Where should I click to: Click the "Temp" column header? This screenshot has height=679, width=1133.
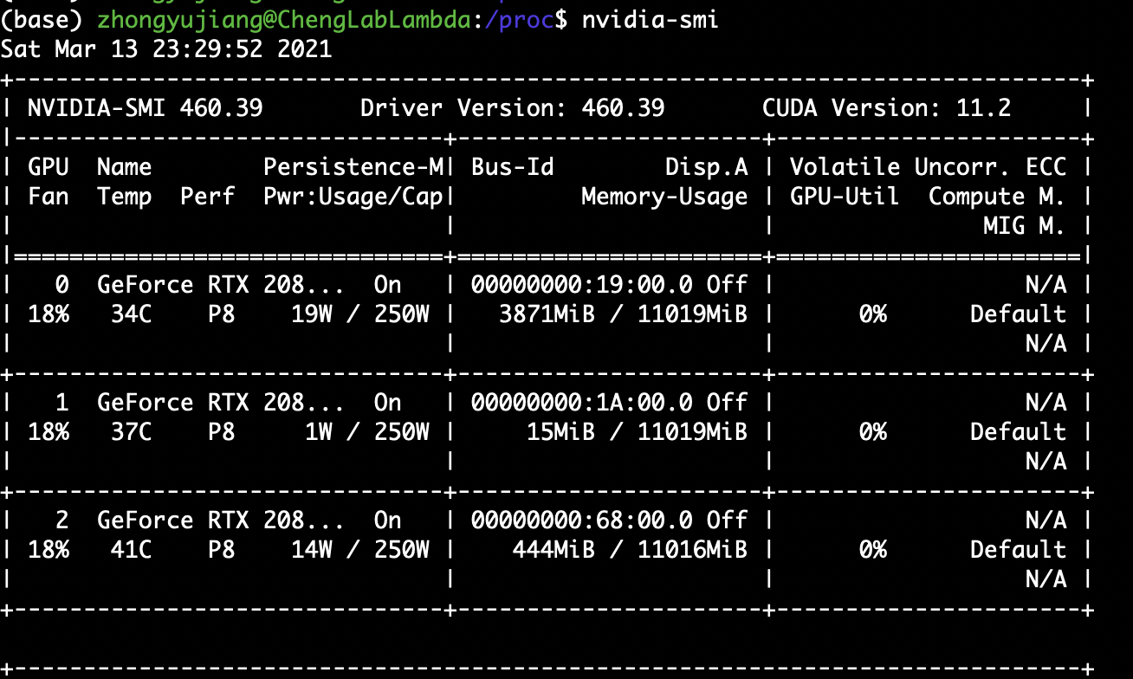click(x=125, y=197)
